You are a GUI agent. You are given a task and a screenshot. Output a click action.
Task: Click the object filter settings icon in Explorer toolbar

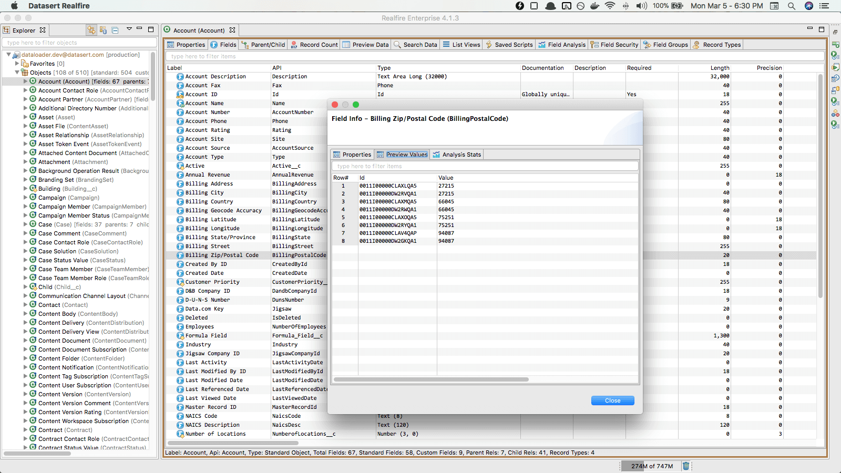[103, 30]
